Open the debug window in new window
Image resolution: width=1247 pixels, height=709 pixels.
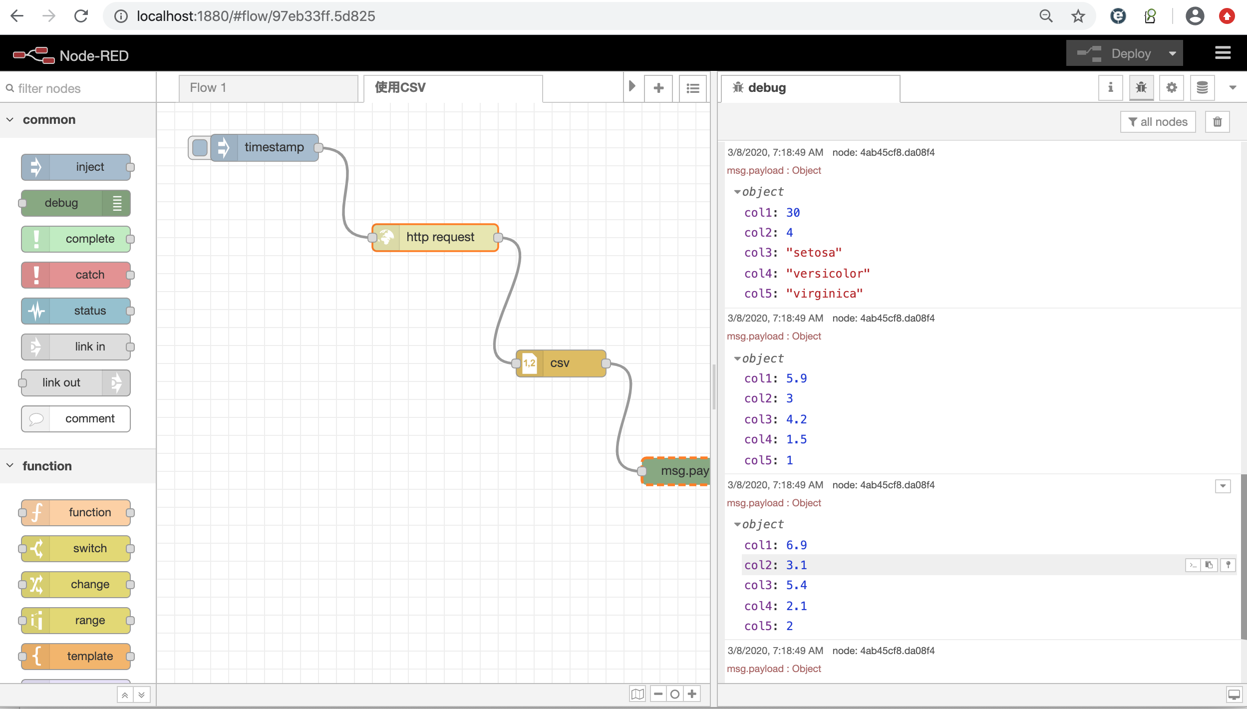(x=1234, y=694)
